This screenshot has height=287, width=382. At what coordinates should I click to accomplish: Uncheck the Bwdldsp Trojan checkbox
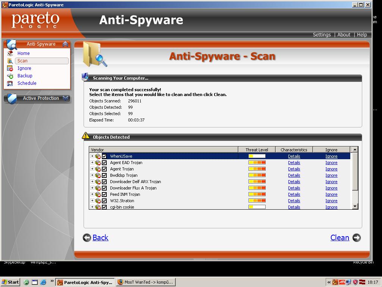104,175
